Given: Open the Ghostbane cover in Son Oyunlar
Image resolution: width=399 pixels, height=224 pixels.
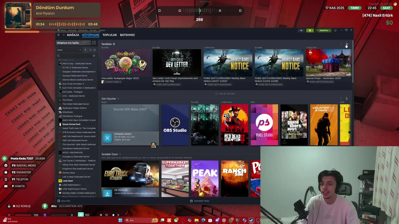Looking at the screenshot, I should (205, 125).
